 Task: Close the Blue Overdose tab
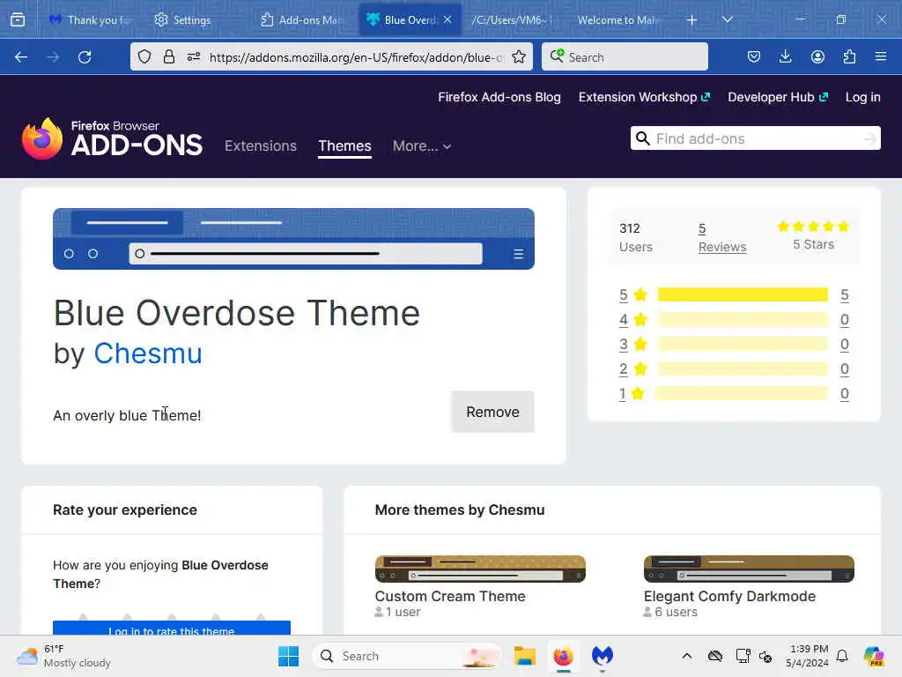(x=447, y=20)
